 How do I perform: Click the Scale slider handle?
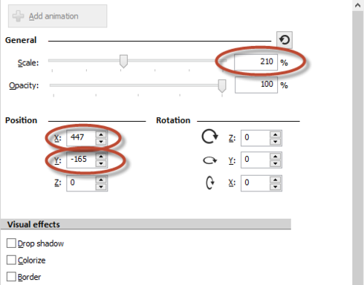pos(123,61)
